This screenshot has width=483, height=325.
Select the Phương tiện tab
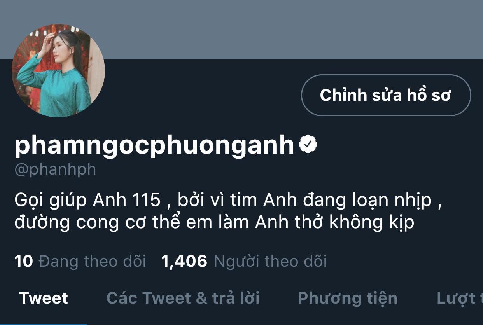348,298
